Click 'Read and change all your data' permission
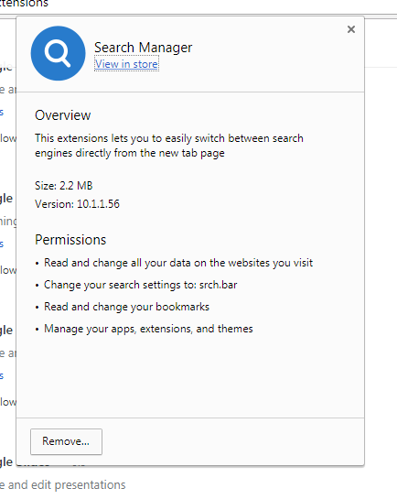 coord(178,263)
